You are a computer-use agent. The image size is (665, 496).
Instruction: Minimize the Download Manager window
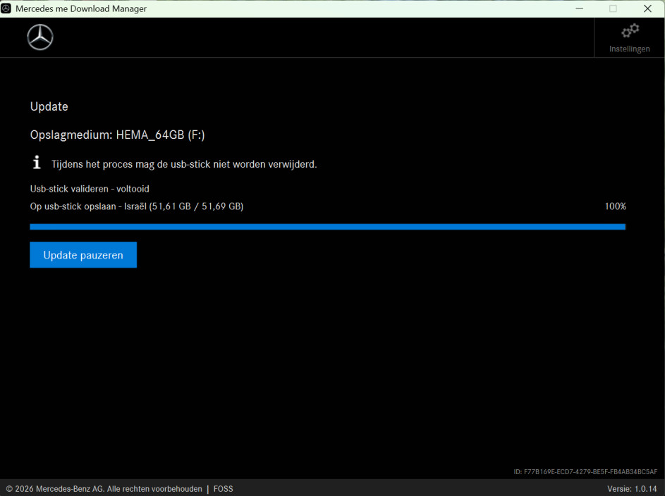(580, 8)
